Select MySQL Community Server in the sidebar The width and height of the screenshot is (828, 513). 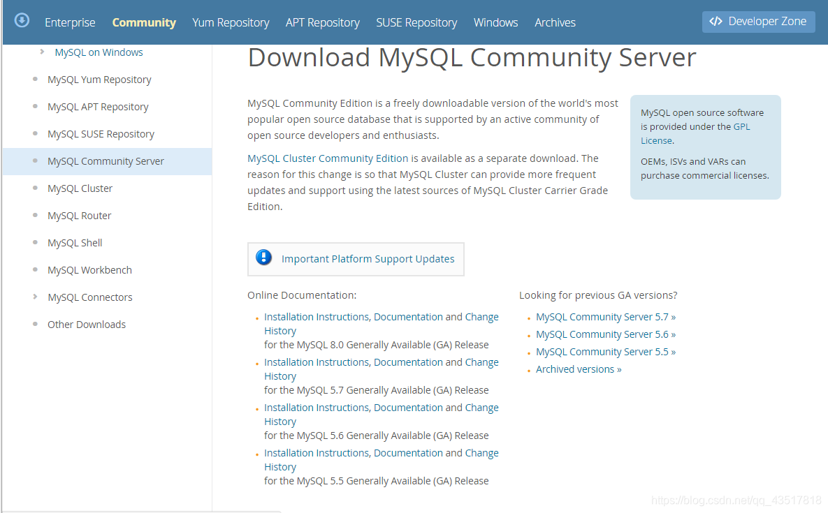click(106, 161)
